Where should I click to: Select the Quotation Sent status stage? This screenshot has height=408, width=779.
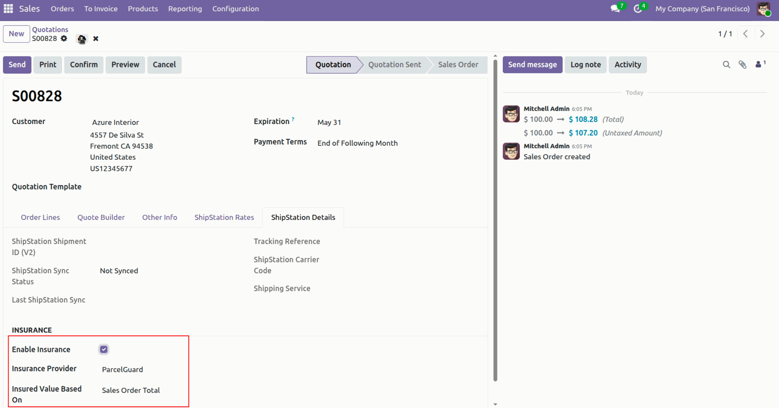(394, 65)
